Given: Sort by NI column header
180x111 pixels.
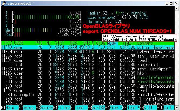Looking at the screenshot, I should 49,43.
